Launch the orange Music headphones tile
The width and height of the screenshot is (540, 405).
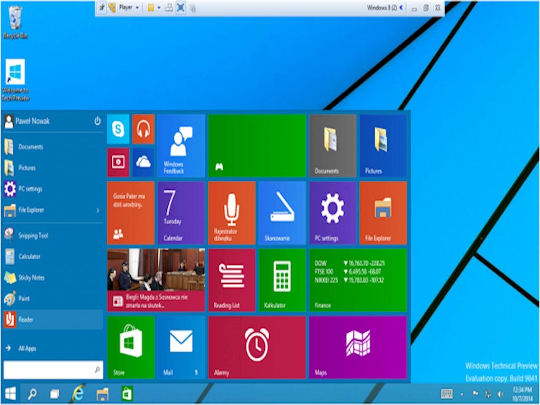[x=143, y=129]
